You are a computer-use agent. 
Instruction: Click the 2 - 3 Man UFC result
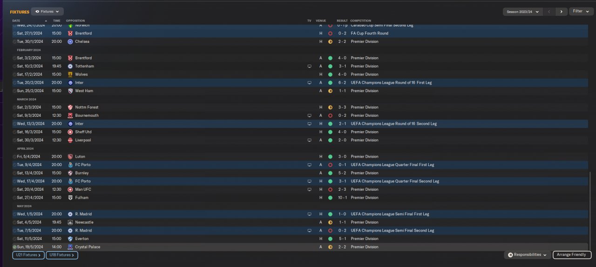point(342,189)
